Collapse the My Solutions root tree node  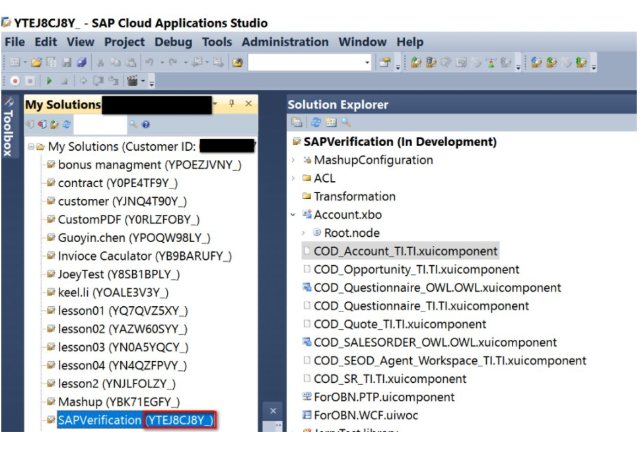[30, 146]
